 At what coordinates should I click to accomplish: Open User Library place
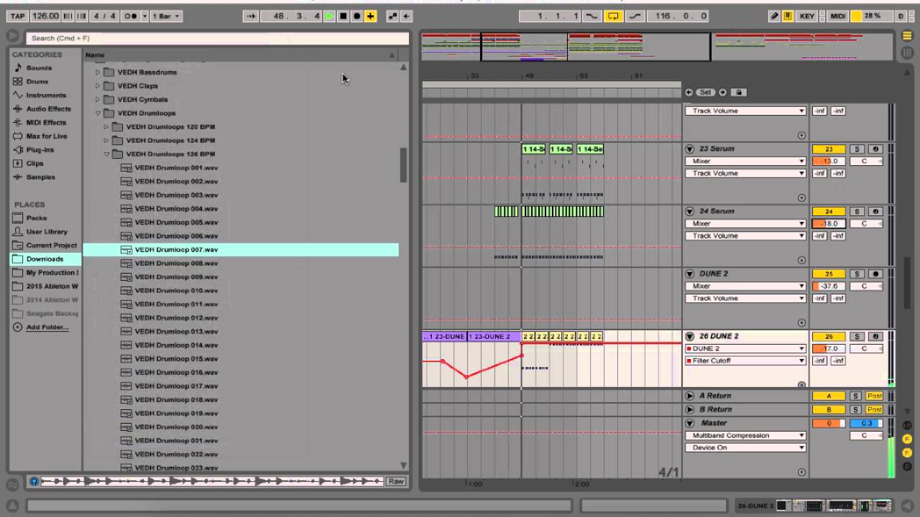pyautogui.click(x=47, y=232)
